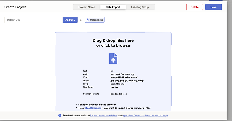Click the 'mpeg4/H.264 webp, webm*' text

(124, 77)
